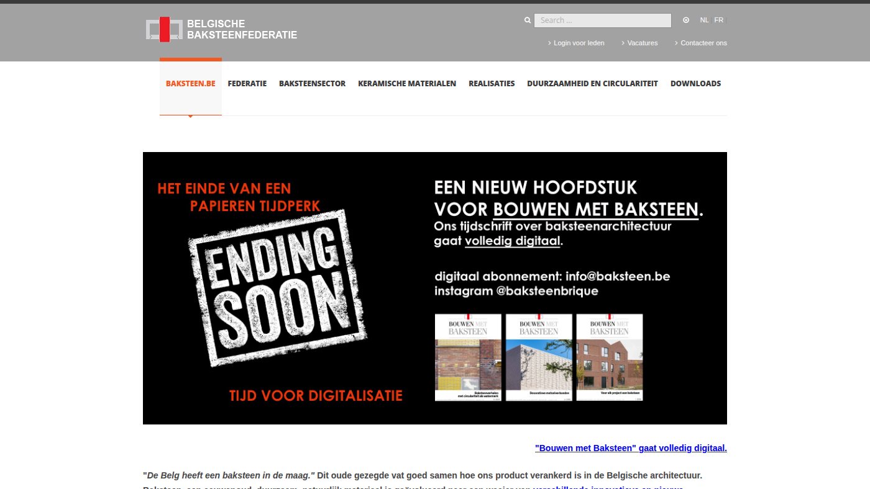Click the "De Belg heeft een baksteen in de maag" quote

(229, 476)
